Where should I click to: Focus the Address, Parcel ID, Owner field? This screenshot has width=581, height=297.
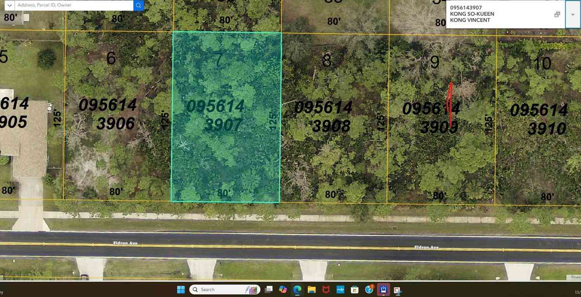[74, 5]
